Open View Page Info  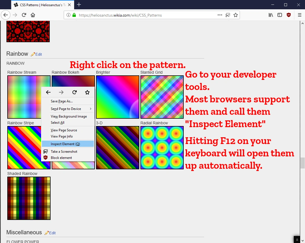(68, 136)
